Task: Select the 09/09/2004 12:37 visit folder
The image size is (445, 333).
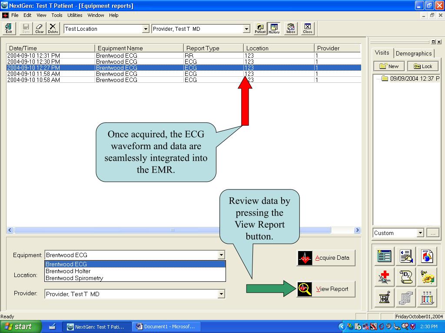Action: [x=410, y=78]
